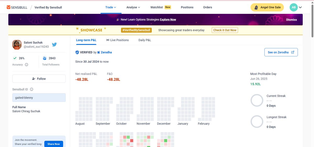Click the Net realised P&L value -48.28L

(82, 79)
